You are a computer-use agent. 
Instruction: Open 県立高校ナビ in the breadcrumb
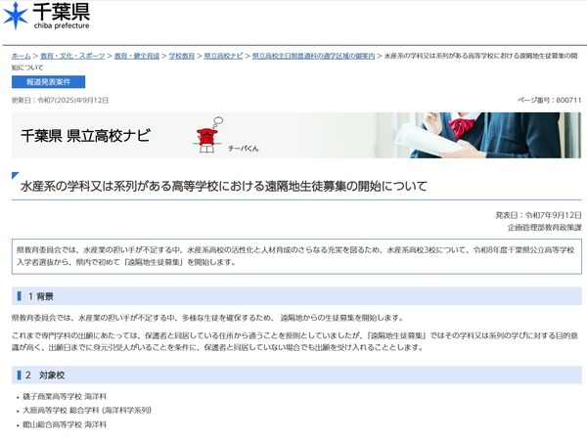point(223,57)
